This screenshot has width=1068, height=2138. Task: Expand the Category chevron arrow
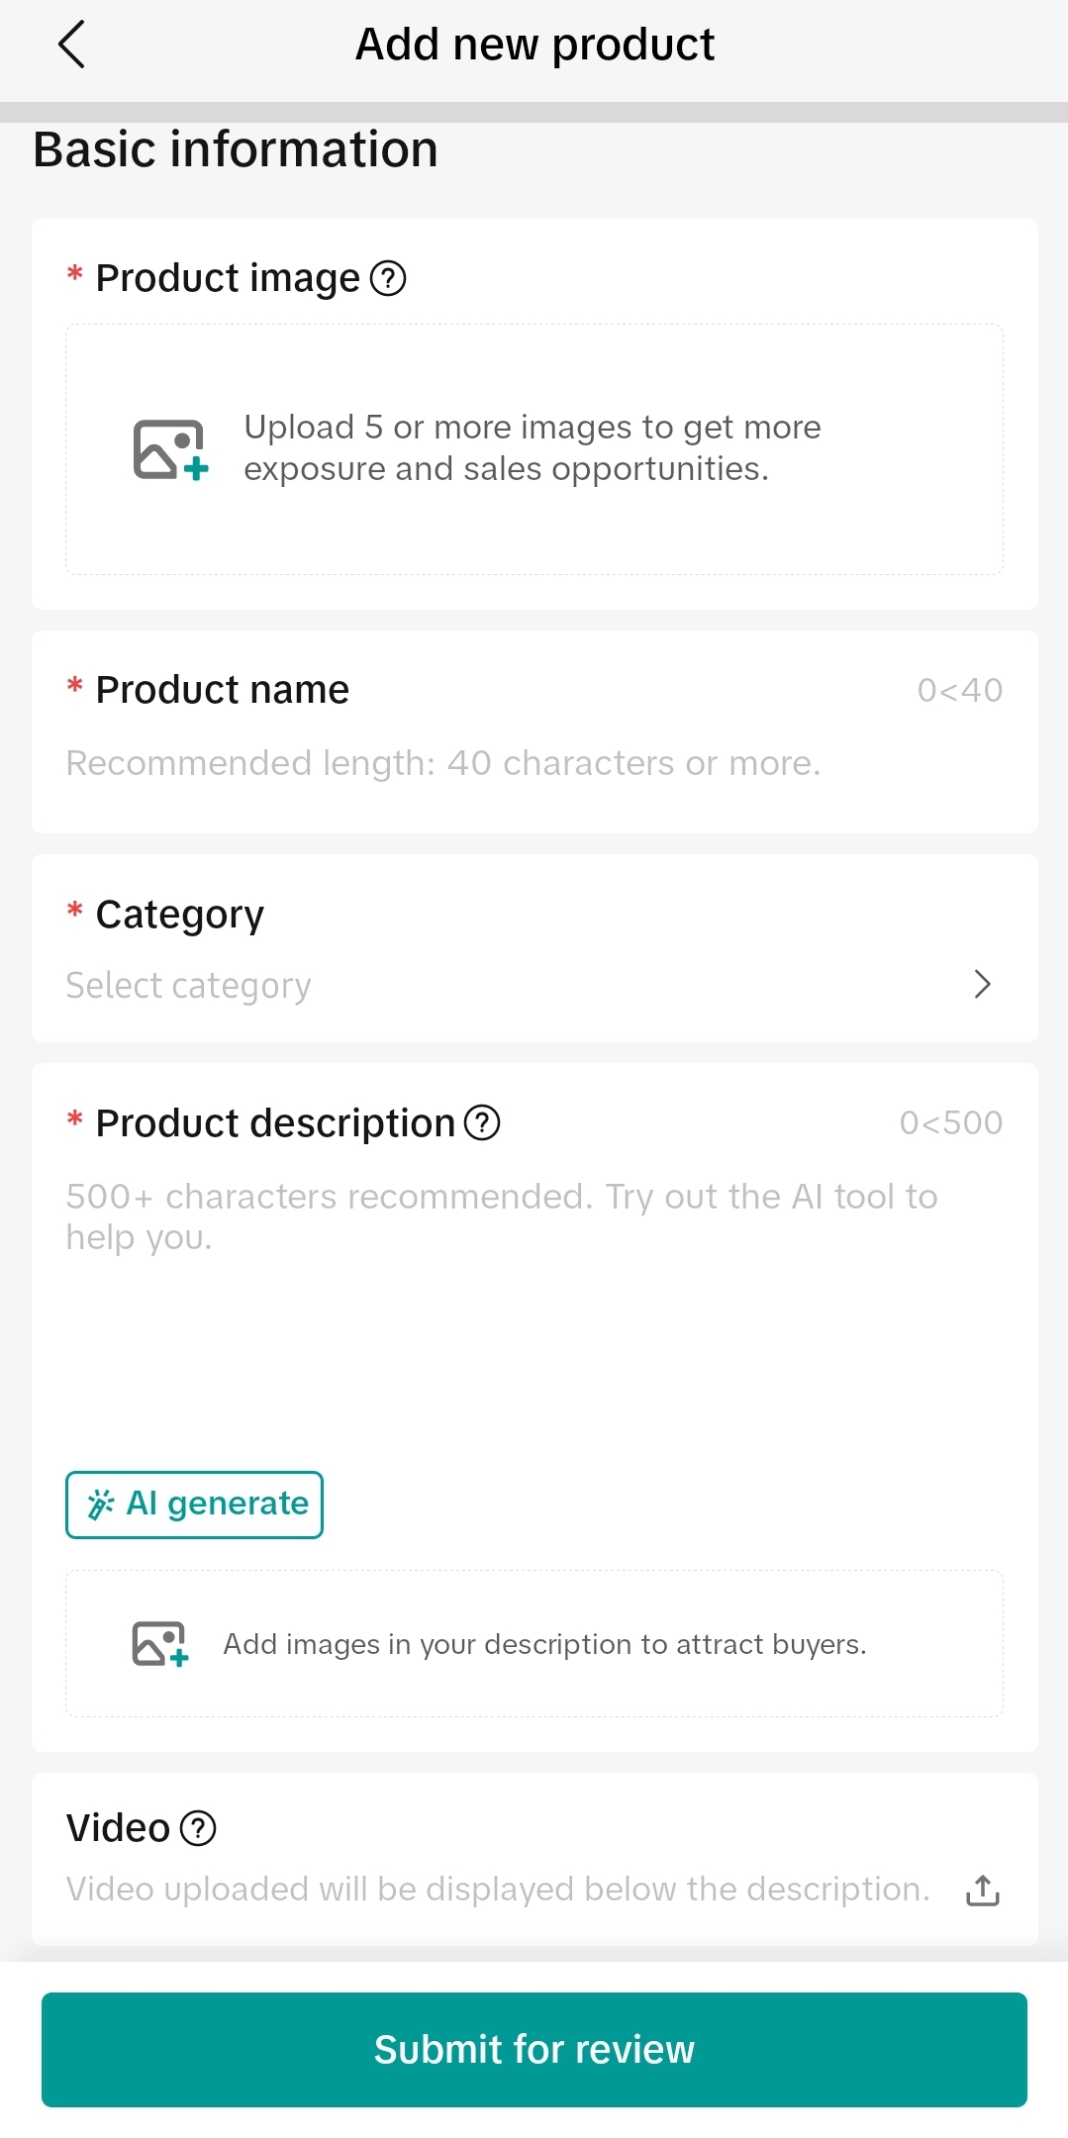tap(982, 984)
